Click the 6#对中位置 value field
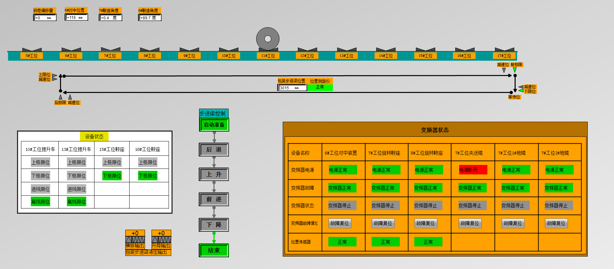Image resolution: width=614 pixels, height=269 pixels. coord(76,17)
